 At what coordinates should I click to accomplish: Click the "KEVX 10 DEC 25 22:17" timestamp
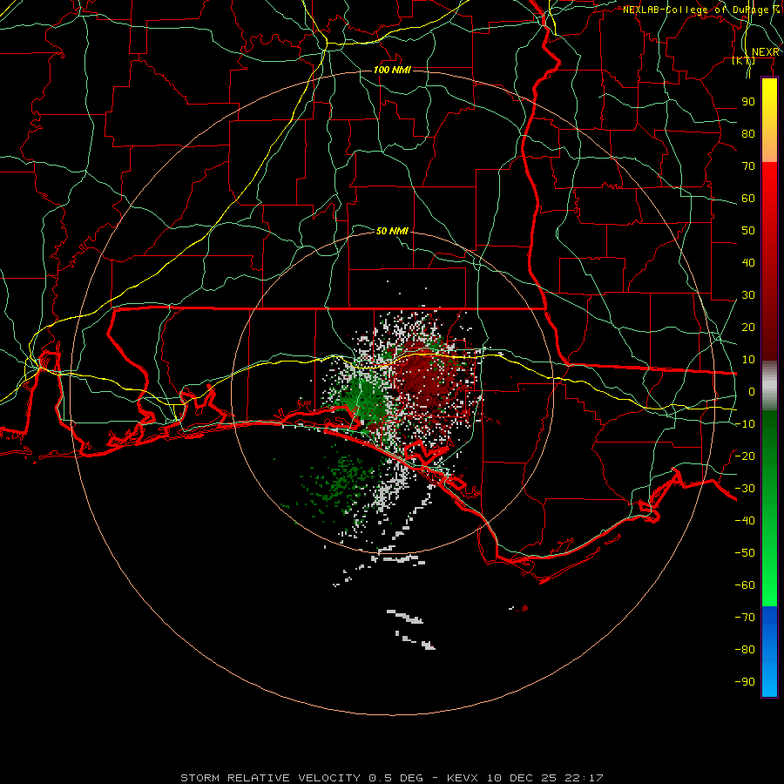[525, 778]
